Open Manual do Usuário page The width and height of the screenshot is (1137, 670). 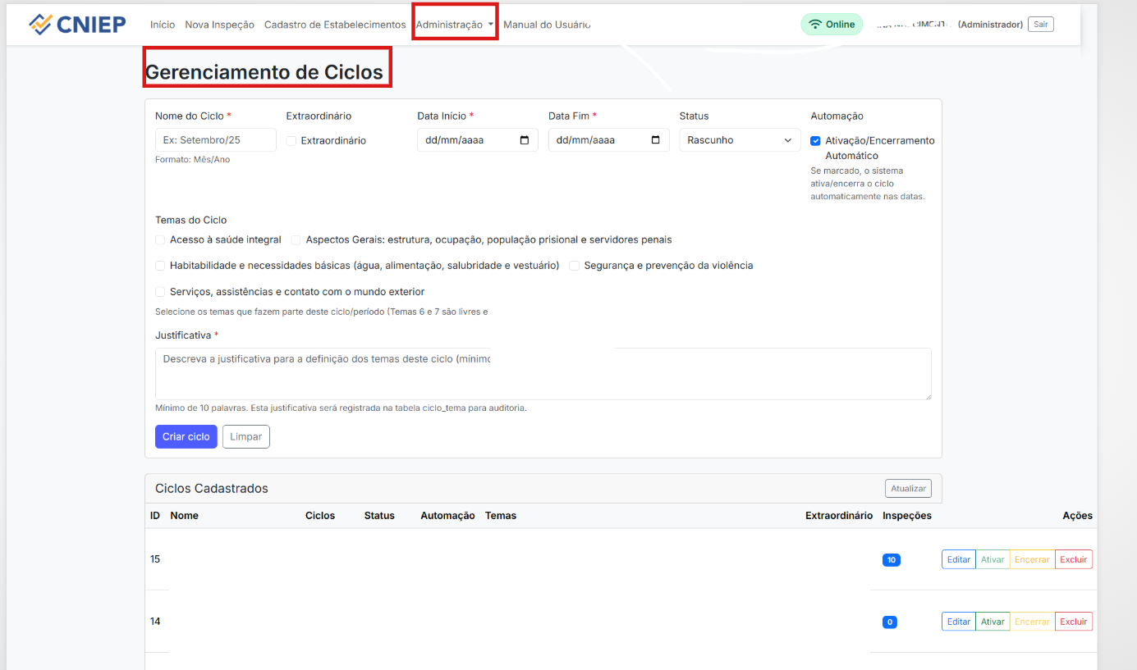tap(547, 25)
